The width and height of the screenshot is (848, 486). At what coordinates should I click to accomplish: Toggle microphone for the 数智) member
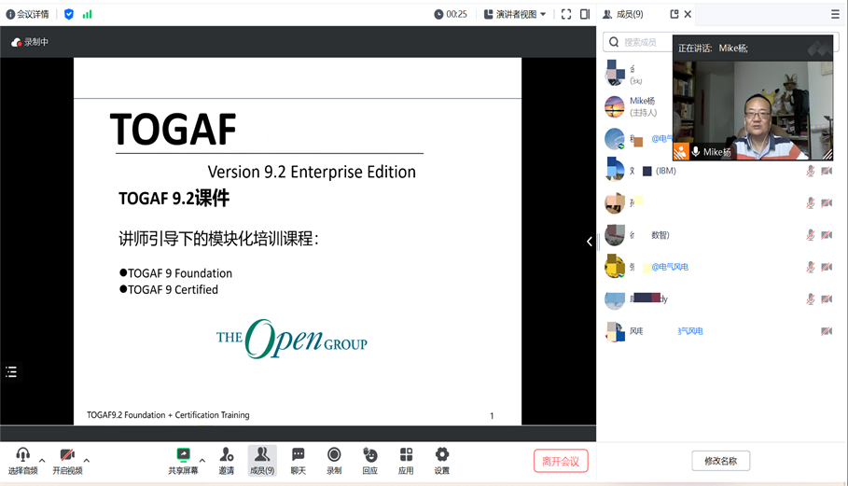810,235
